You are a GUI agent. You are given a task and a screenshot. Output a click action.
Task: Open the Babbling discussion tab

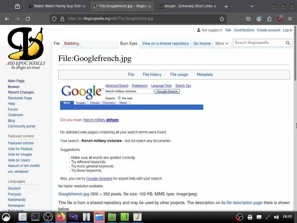pos(72,44)
